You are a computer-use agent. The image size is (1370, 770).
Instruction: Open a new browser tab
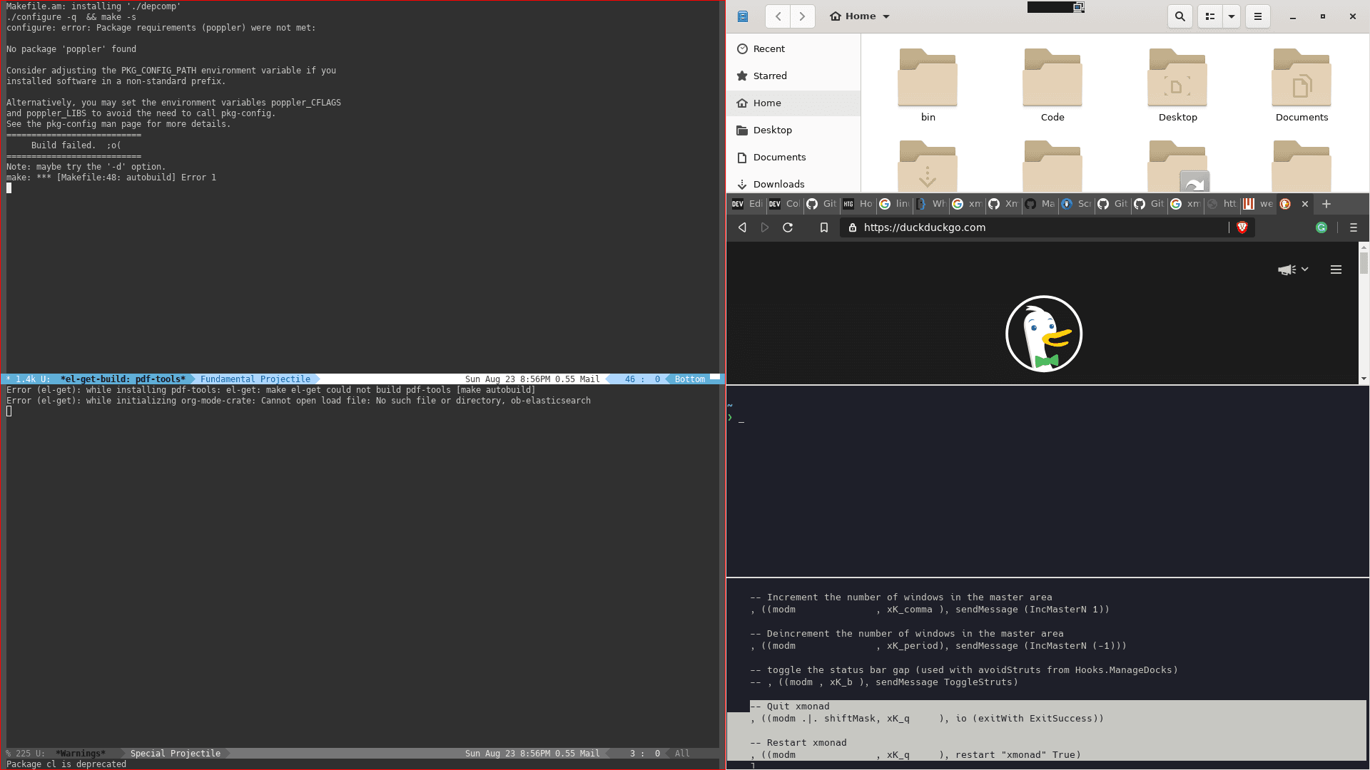[1326, 204]
